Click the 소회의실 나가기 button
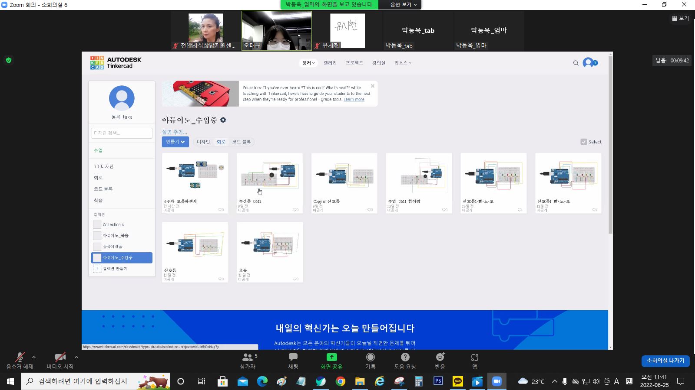This screenshot has height=390, width=695. 665,361
